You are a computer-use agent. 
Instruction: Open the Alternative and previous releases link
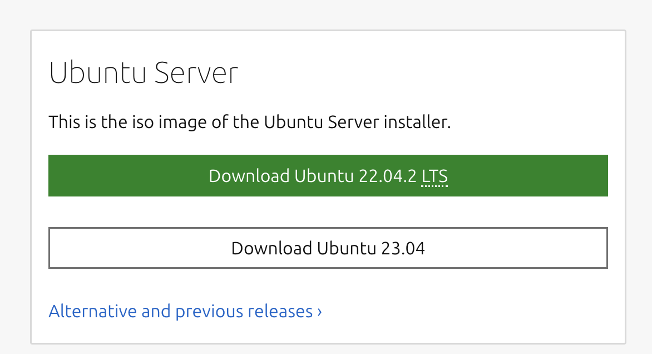185,311
